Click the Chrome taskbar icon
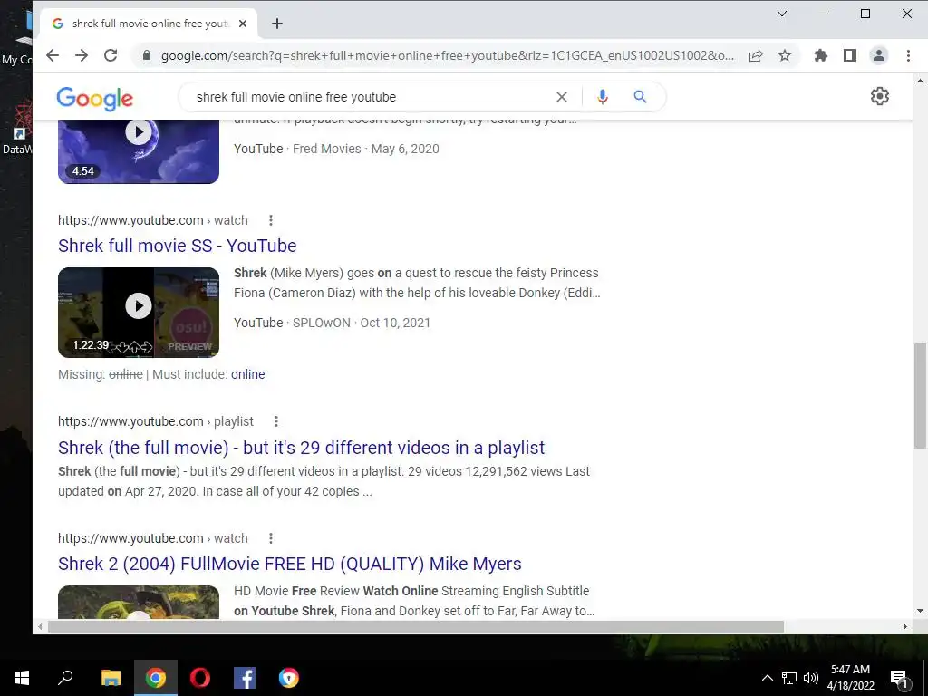The image size is (928, 696). 156,678
